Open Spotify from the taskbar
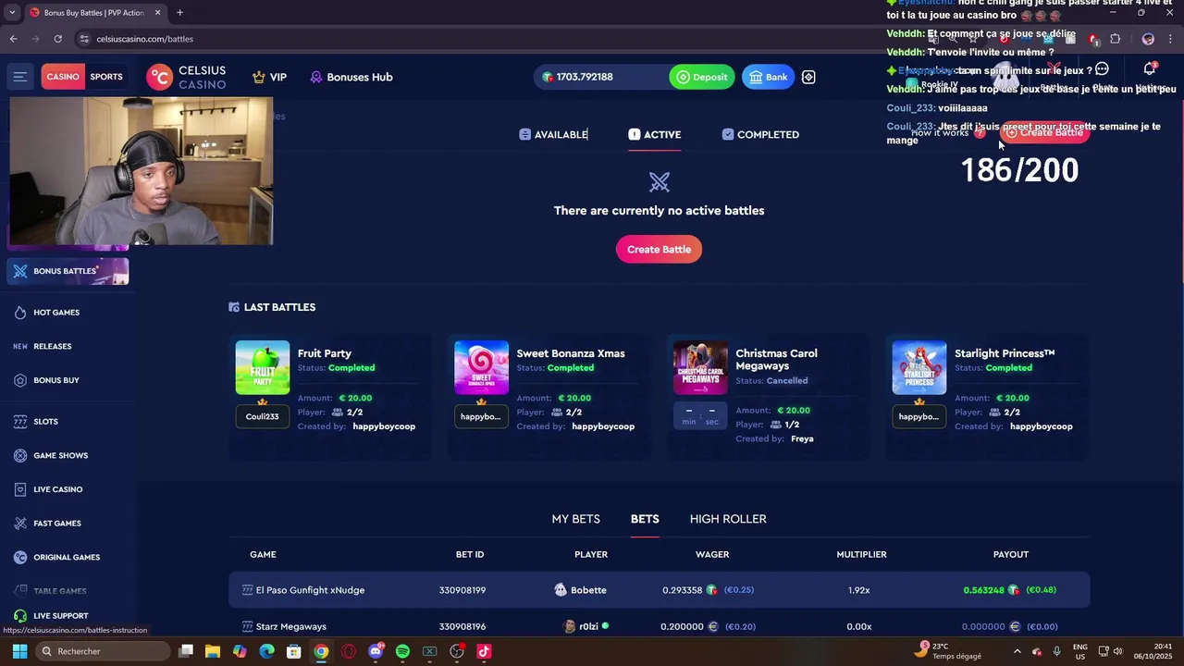 coord(402,651)
